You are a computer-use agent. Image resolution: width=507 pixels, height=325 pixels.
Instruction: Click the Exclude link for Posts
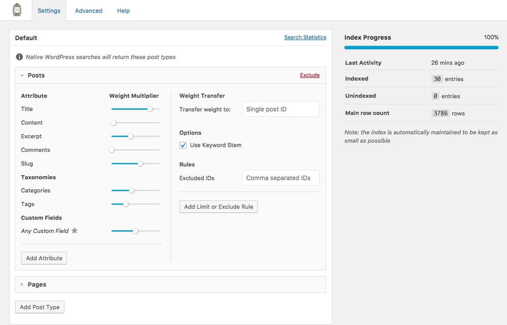click(x=309, y=75)
